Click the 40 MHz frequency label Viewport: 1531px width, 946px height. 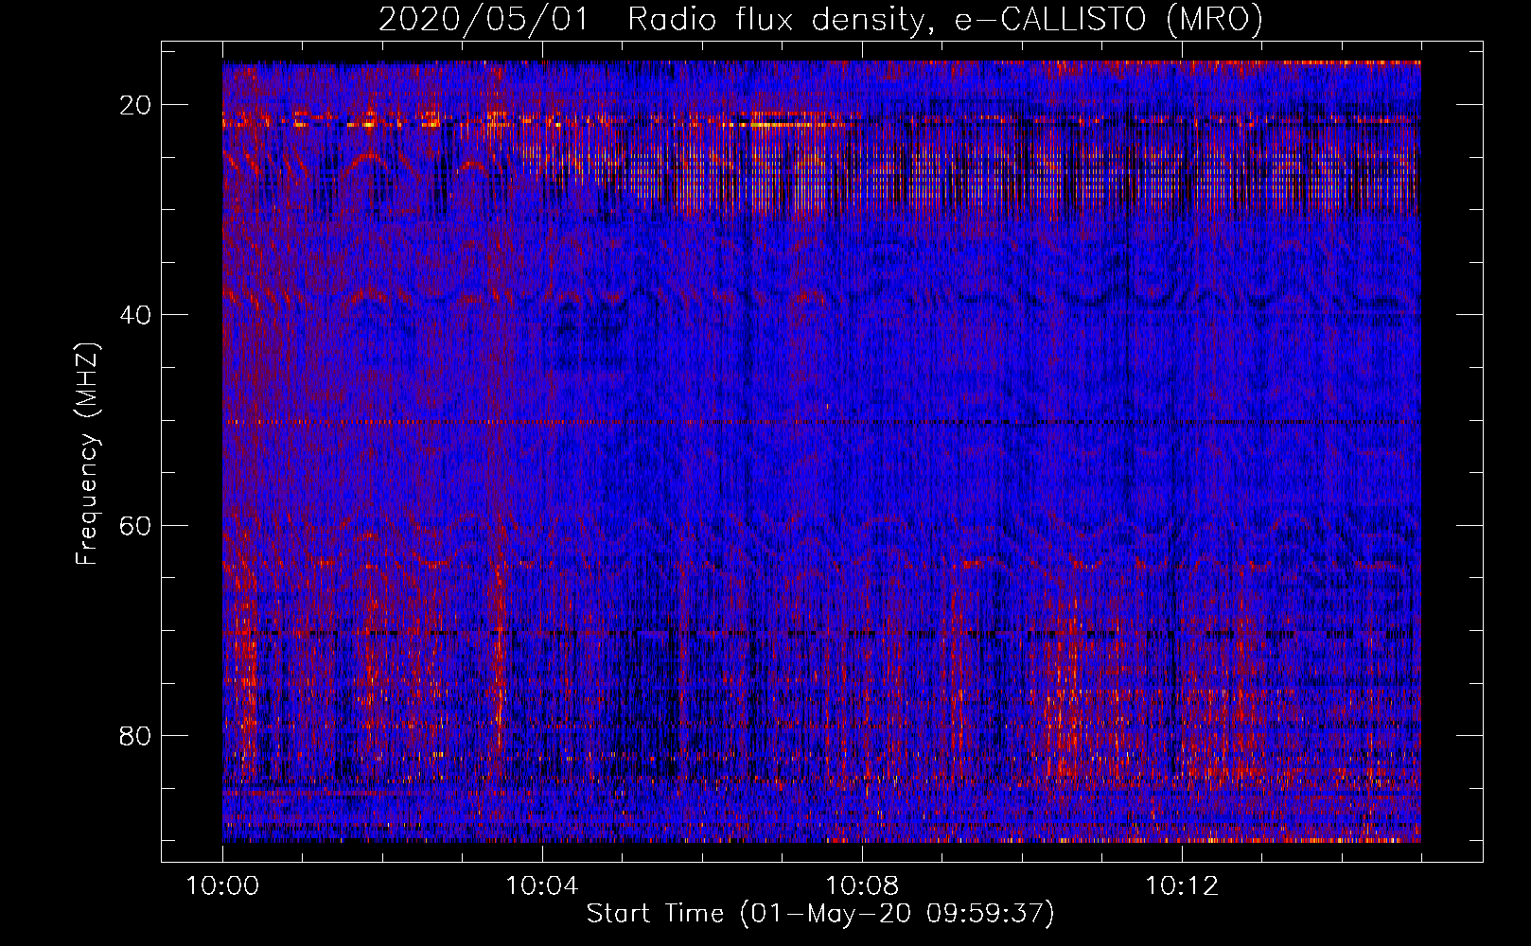tap(135, 315)
